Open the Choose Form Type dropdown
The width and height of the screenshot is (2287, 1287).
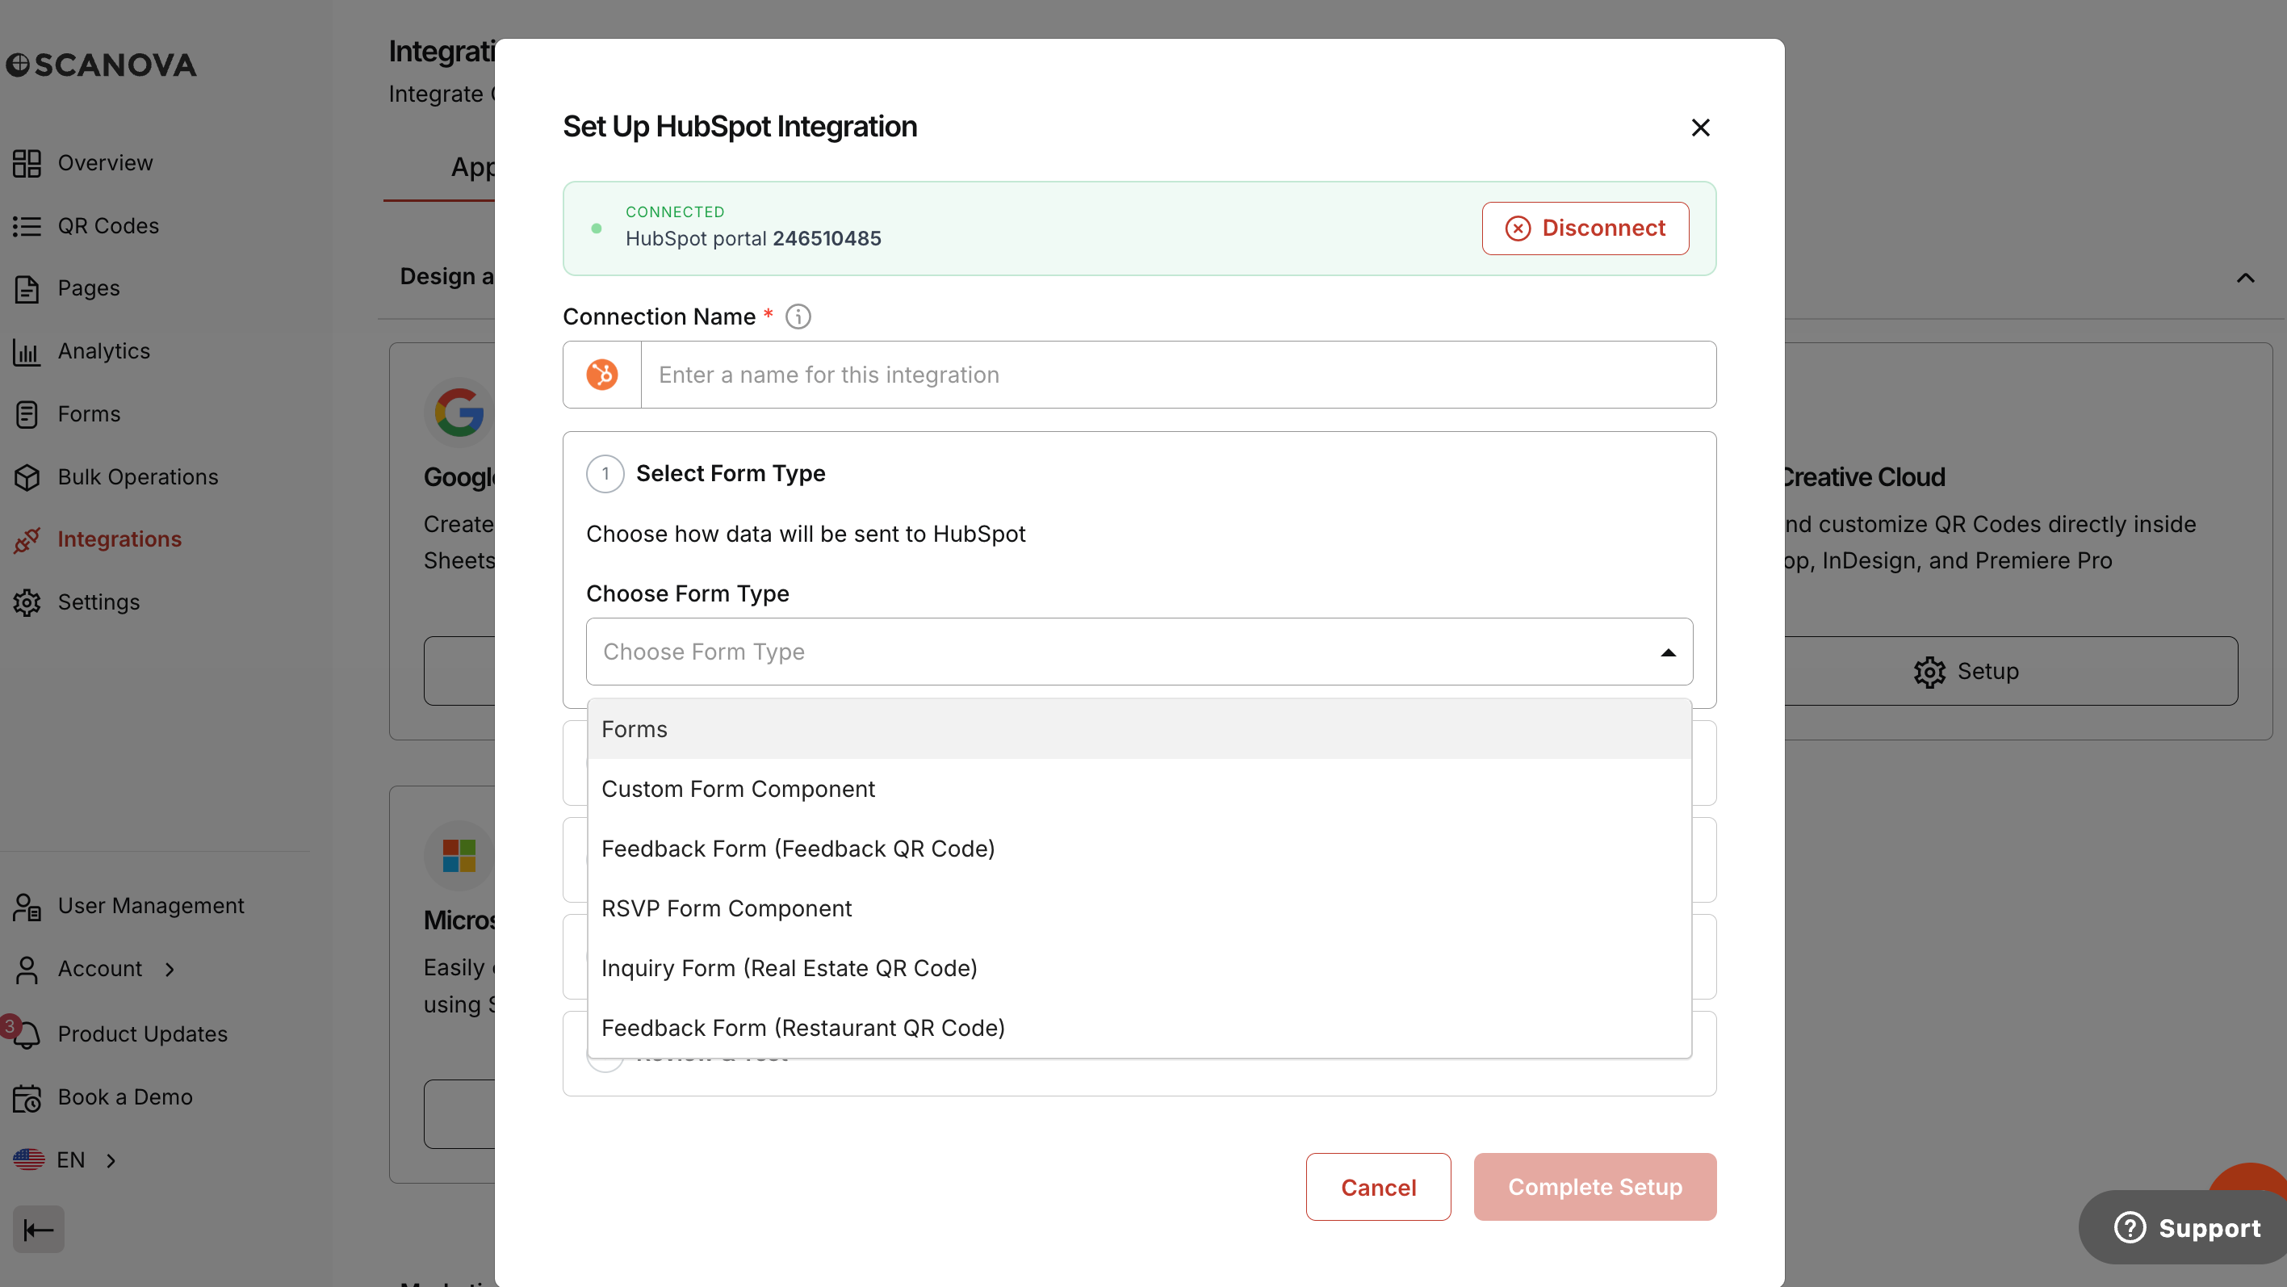(x=1139, y=652)
